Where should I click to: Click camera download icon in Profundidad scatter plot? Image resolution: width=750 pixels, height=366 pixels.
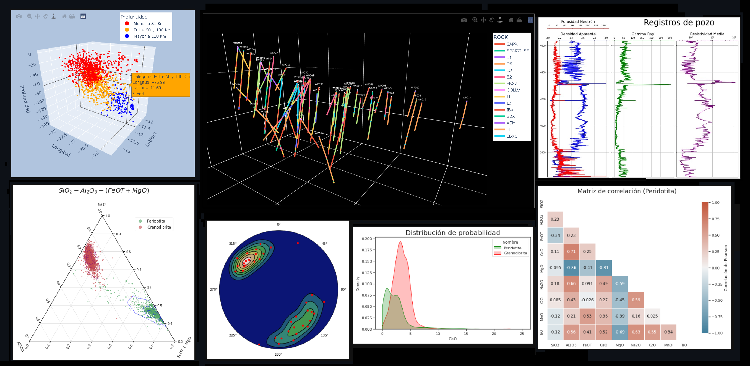(x=19, y=16)
